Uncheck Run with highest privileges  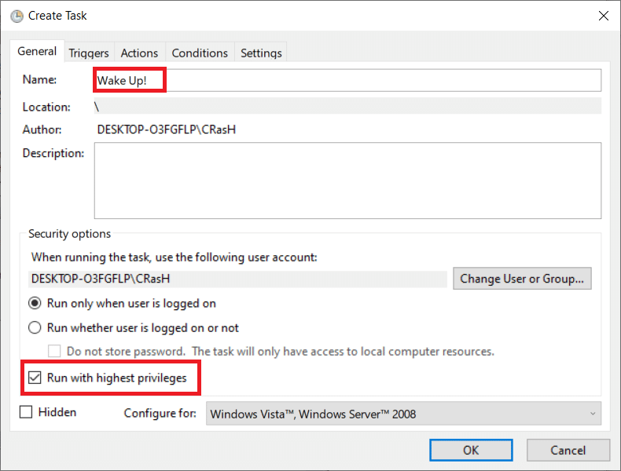pos(35,378)
